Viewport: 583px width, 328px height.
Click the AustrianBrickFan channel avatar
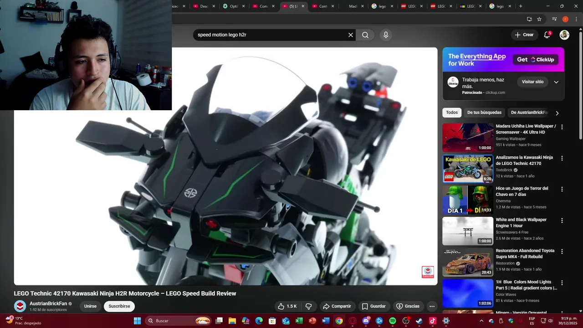(20, 306)
